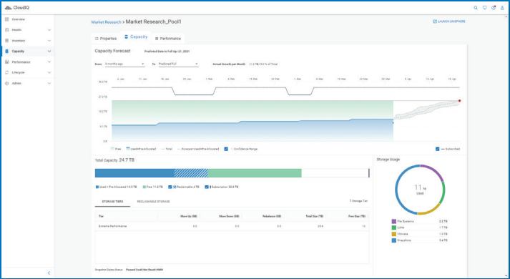Click the blue Snapshots swatch
The width and height of the screenshot is (510, 279).
click(x=394, y=240)
